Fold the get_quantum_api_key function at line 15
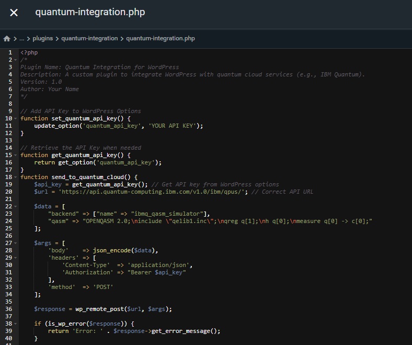The width and height of the screenshot is (412, 345). [x=16, y=155]
